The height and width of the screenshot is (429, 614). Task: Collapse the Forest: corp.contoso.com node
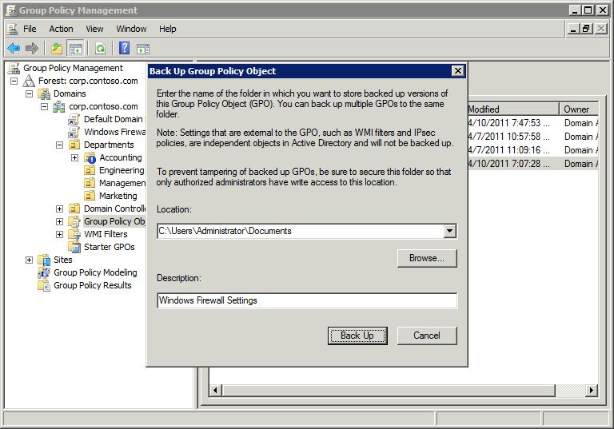(14, 81)
